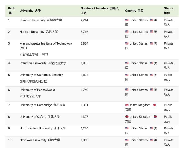Click founders count 1,286
Screen dimensions: 183x149
84,128
